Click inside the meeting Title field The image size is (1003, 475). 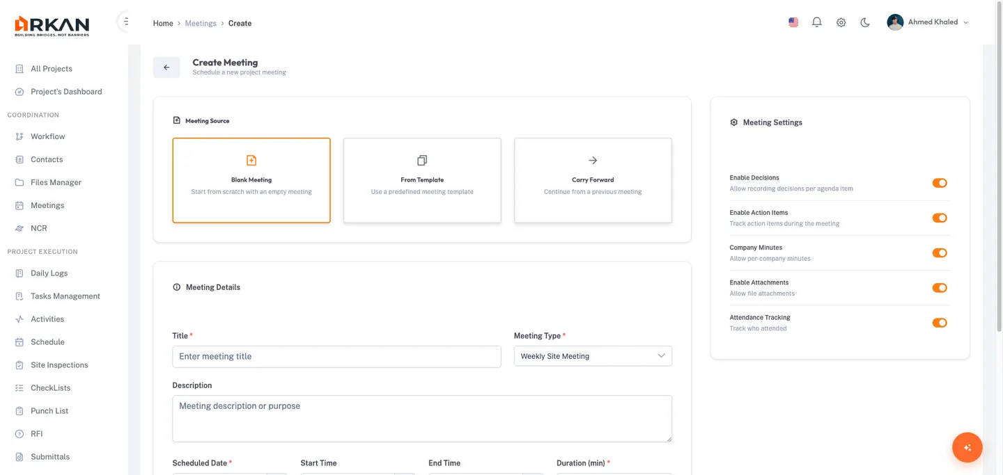pos(336,356)
